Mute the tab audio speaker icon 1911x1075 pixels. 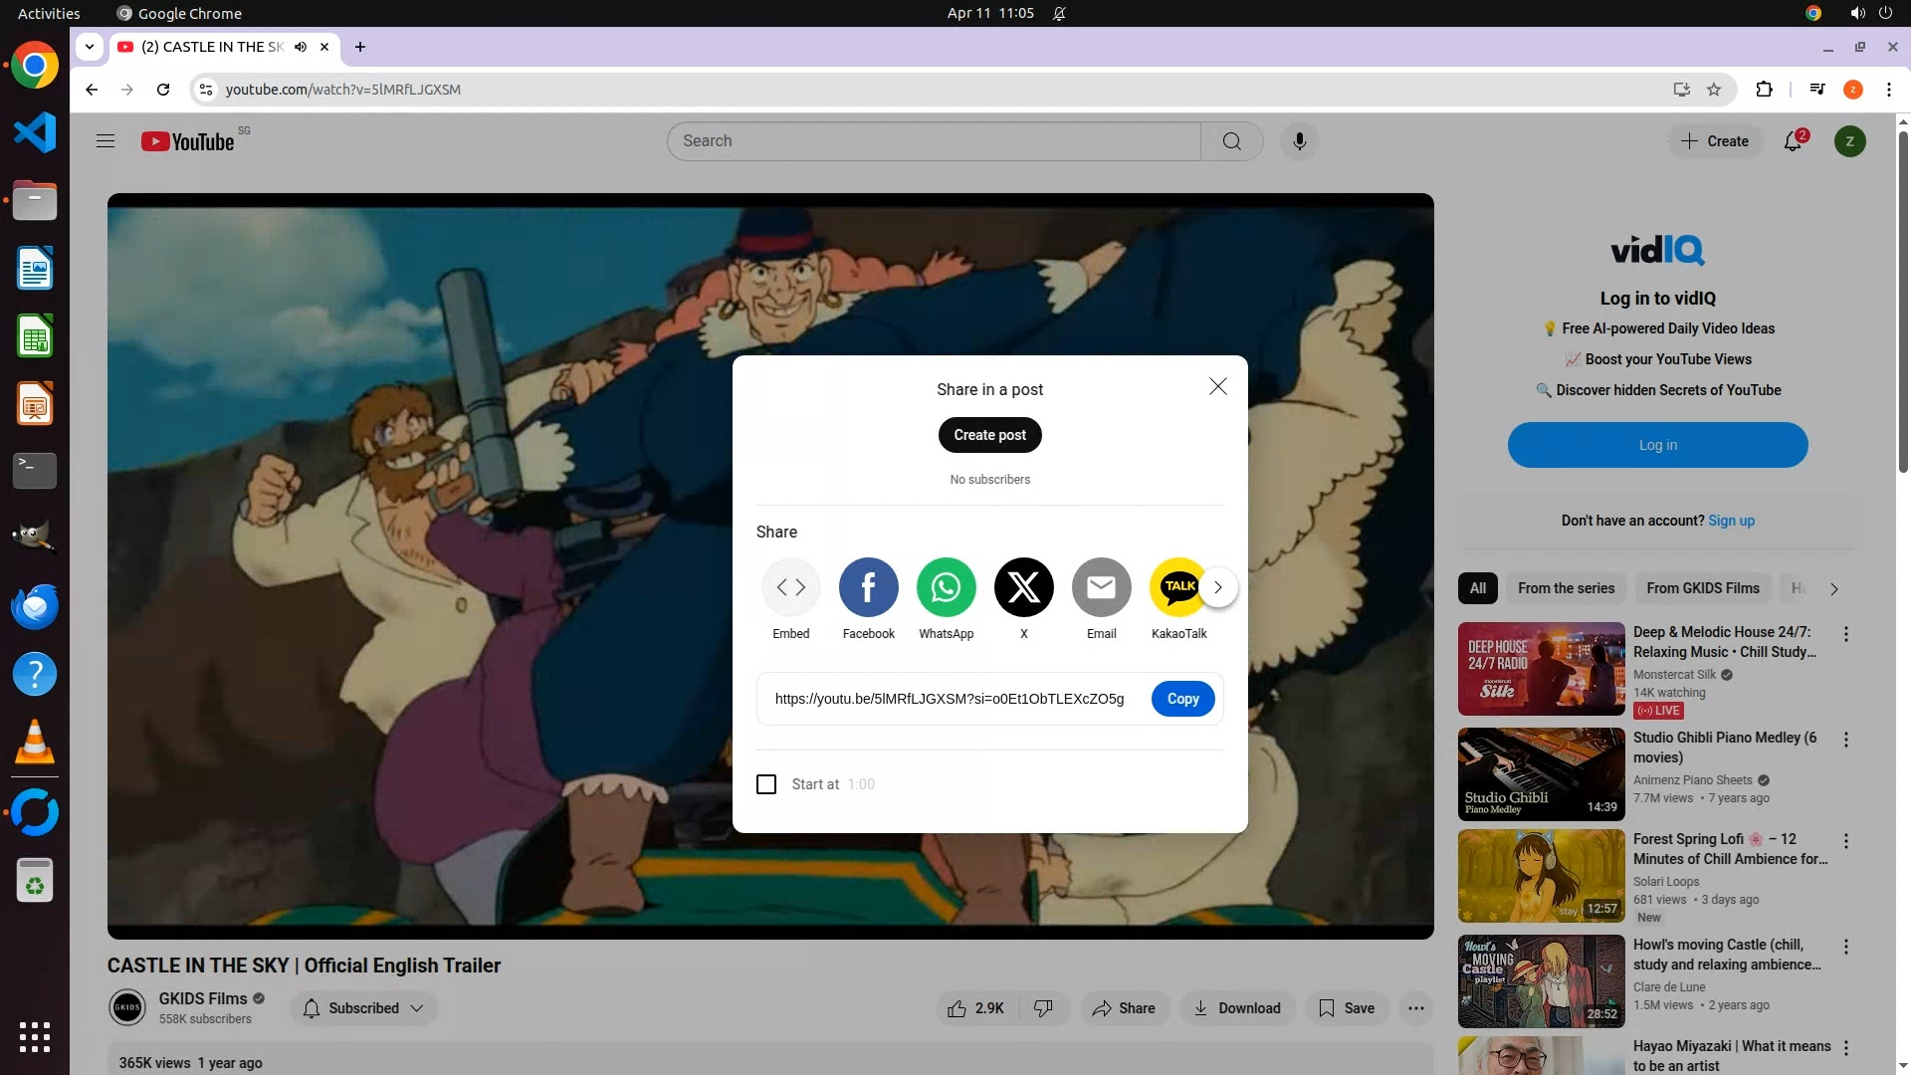click(300, 47)
